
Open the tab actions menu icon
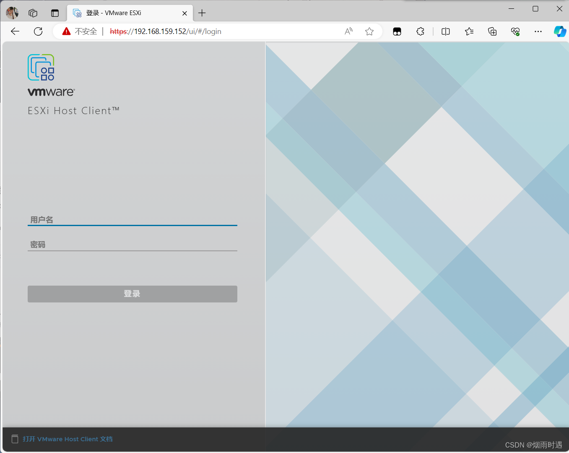coord(55,13)
